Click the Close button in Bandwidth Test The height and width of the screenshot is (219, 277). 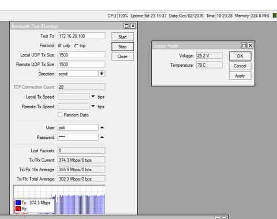(122, 56)
